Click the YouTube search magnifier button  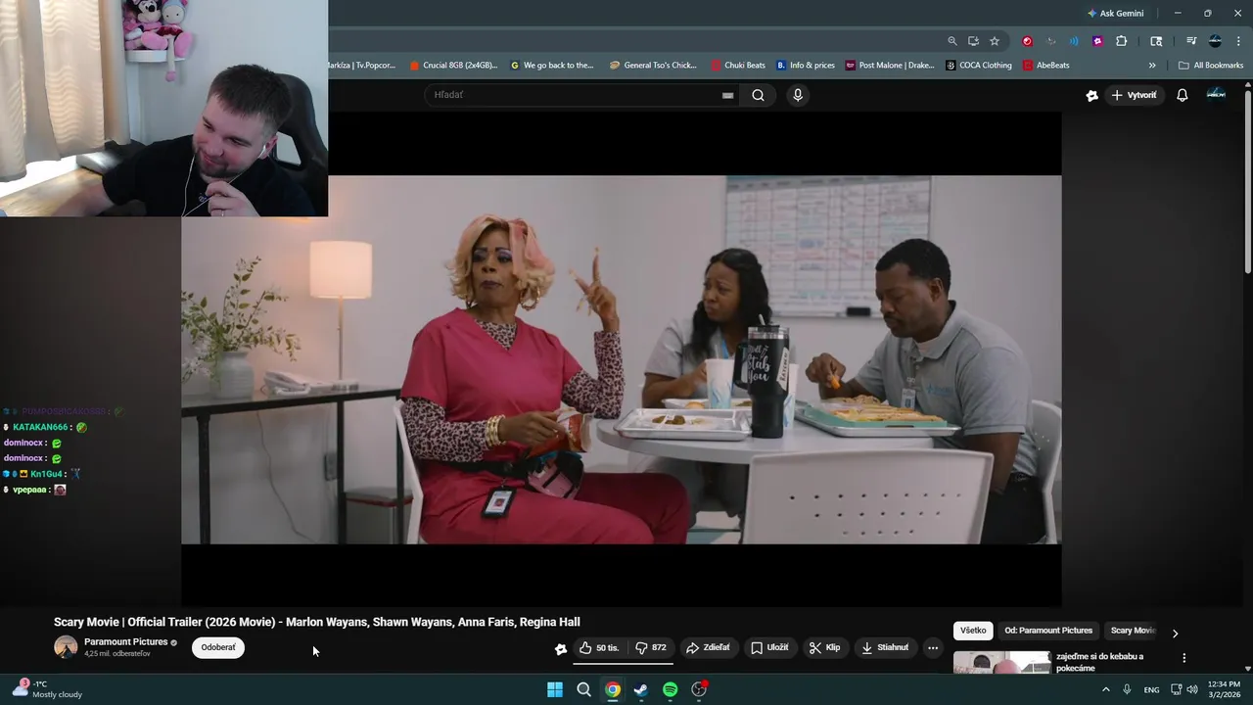tap(758, 95)
